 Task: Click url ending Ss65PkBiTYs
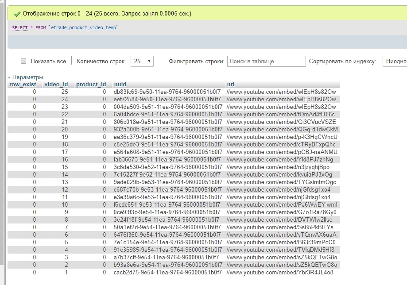point(280,227)
